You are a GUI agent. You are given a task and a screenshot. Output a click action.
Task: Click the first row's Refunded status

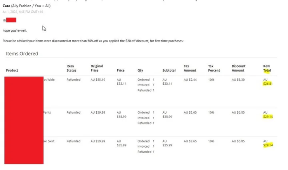click(x=73, y=80)
